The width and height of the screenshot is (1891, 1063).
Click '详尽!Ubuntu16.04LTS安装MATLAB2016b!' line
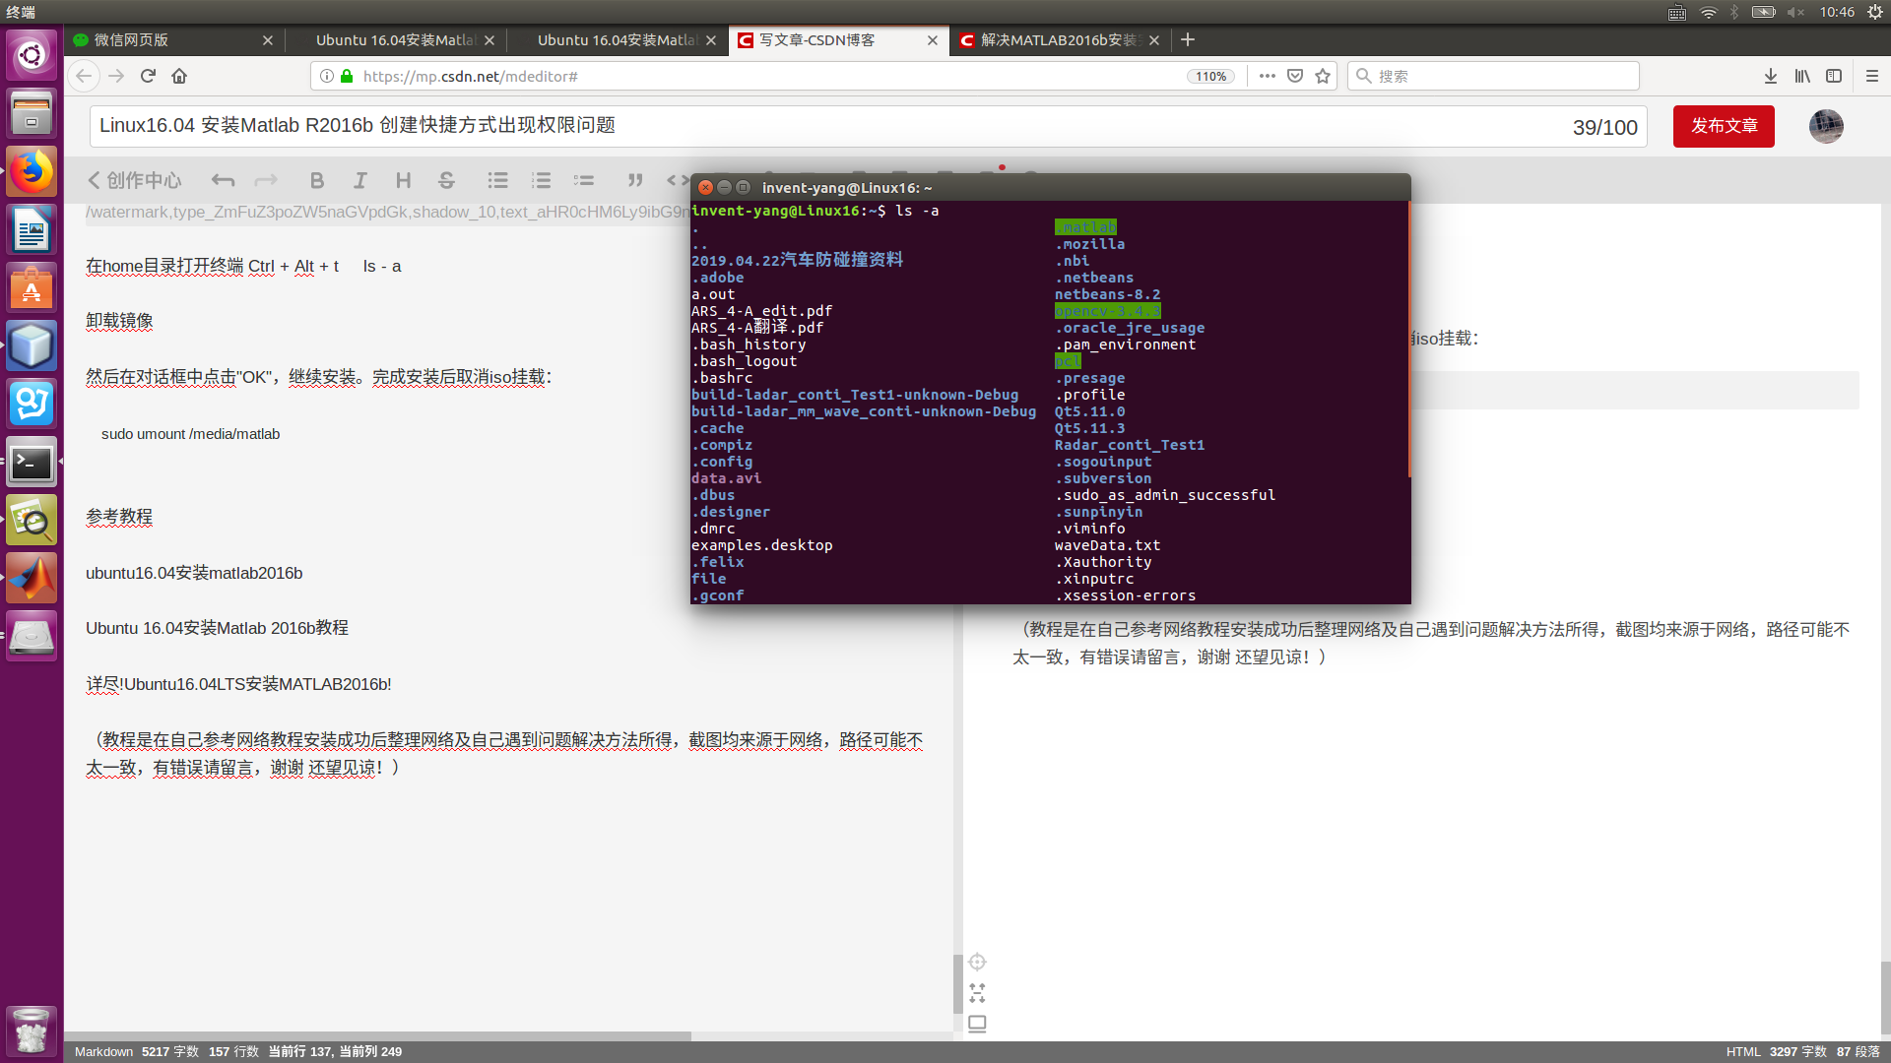coord(238,684)
